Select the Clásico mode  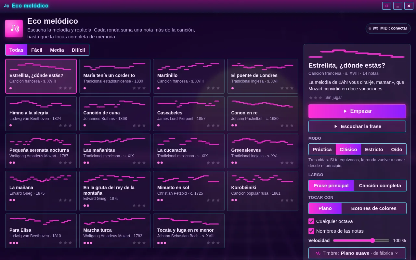click(x=348, y=149)
